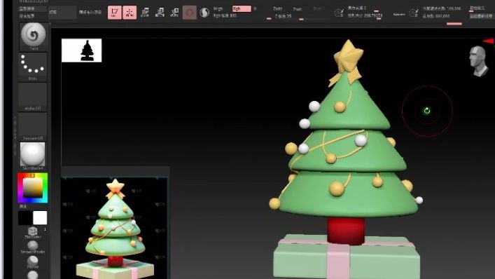Enable Zadd sculpt mode
Viewport: 495px width, 279px height.
click(277, 9)
